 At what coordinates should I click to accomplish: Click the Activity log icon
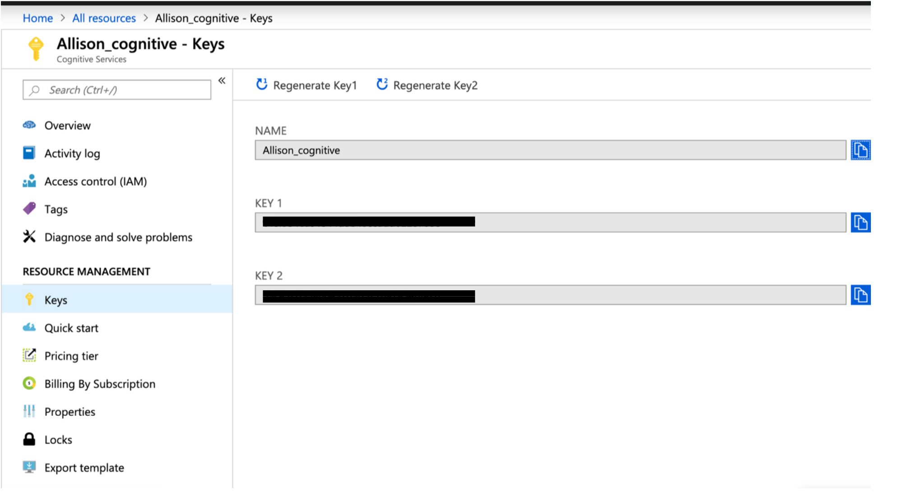[29, 153]
